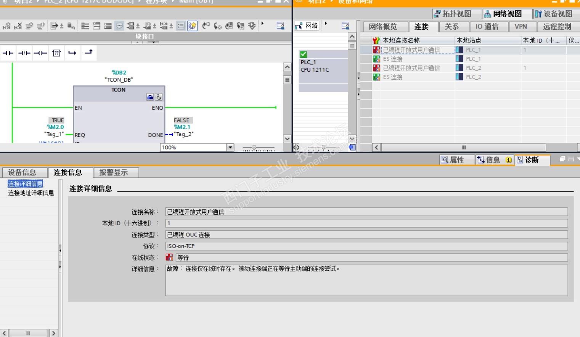Expand the network view toolbar overflow arrow
This screenshot has height=337, width=580.
tap(326, 24)
